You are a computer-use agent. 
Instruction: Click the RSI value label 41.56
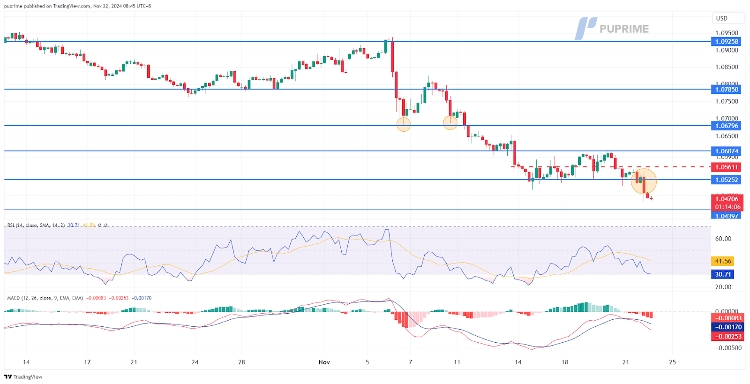723,261
